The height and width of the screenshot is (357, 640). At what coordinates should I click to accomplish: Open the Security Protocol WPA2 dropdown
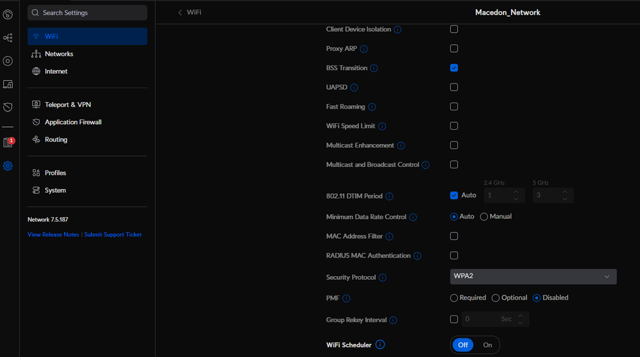coord(533,277)
